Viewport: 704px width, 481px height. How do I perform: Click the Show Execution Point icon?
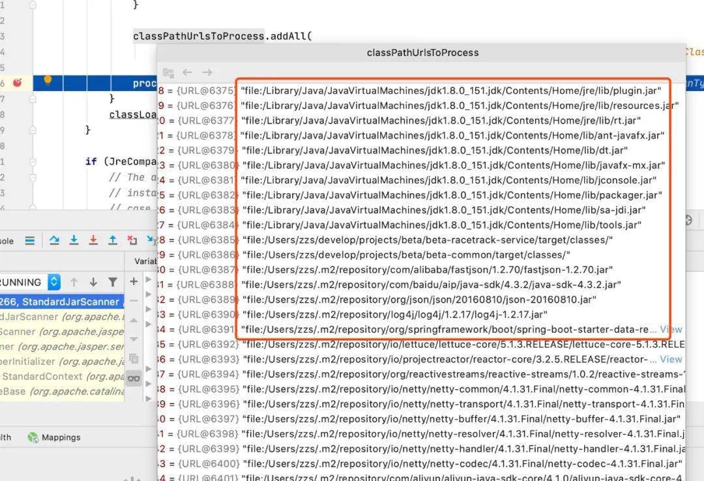(x=29, y=241)
